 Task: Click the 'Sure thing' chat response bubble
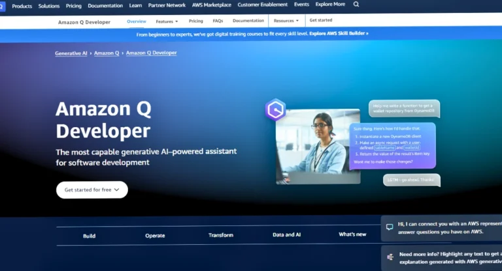392,145
